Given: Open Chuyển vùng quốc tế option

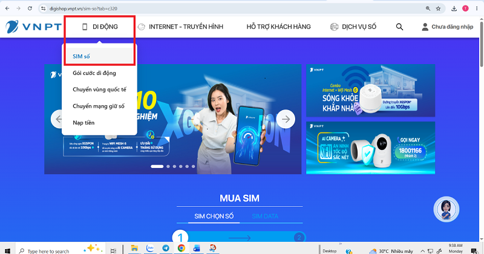Looking at the screenshot, I should (x=99, y=90).
